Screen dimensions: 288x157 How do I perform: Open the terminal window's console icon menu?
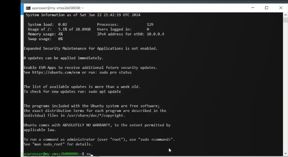coord(28,8)
